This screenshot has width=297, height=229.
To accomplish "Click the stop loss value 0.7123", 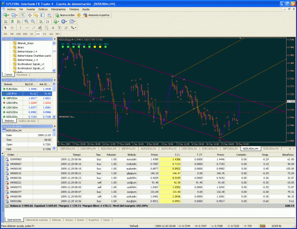I will [176, 164].
